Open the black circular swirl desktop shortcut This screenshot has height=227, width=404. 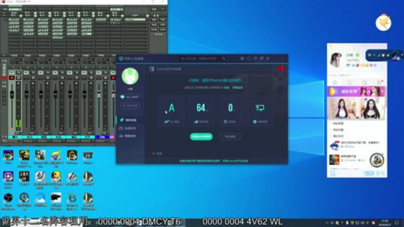click(x=8, y=198)
